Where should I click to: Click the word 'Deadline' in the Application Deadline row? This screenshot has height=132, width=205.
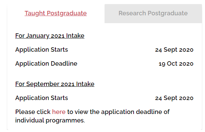tap(64, 64)
